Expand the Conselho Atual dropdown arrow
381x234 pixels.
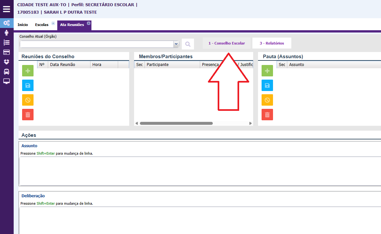[176, 44]
